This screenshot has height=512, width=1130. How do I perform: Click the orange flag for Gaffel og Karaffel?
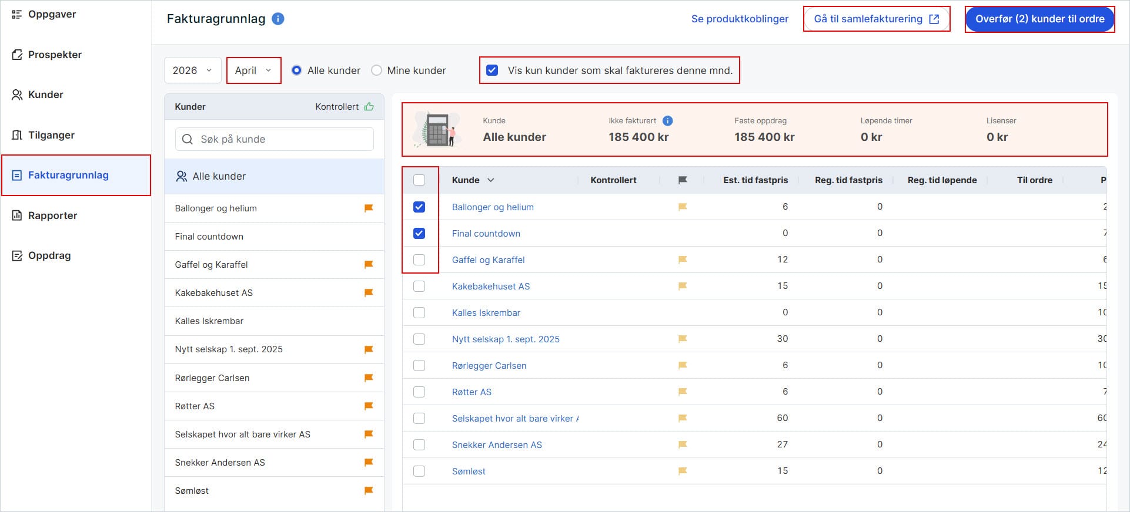pos(369,265)
